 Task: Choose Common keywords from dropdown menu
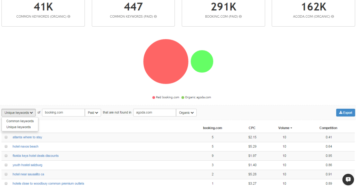(x=20, y=121)
